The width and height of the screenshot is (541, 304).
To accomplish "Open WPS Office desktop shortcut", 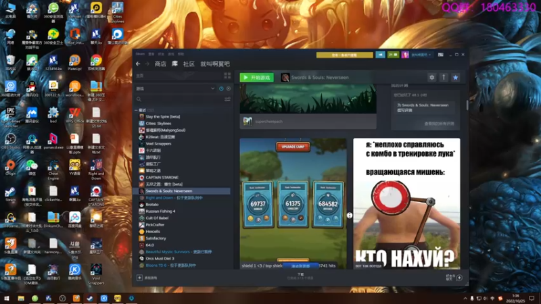I will point(74,115).
